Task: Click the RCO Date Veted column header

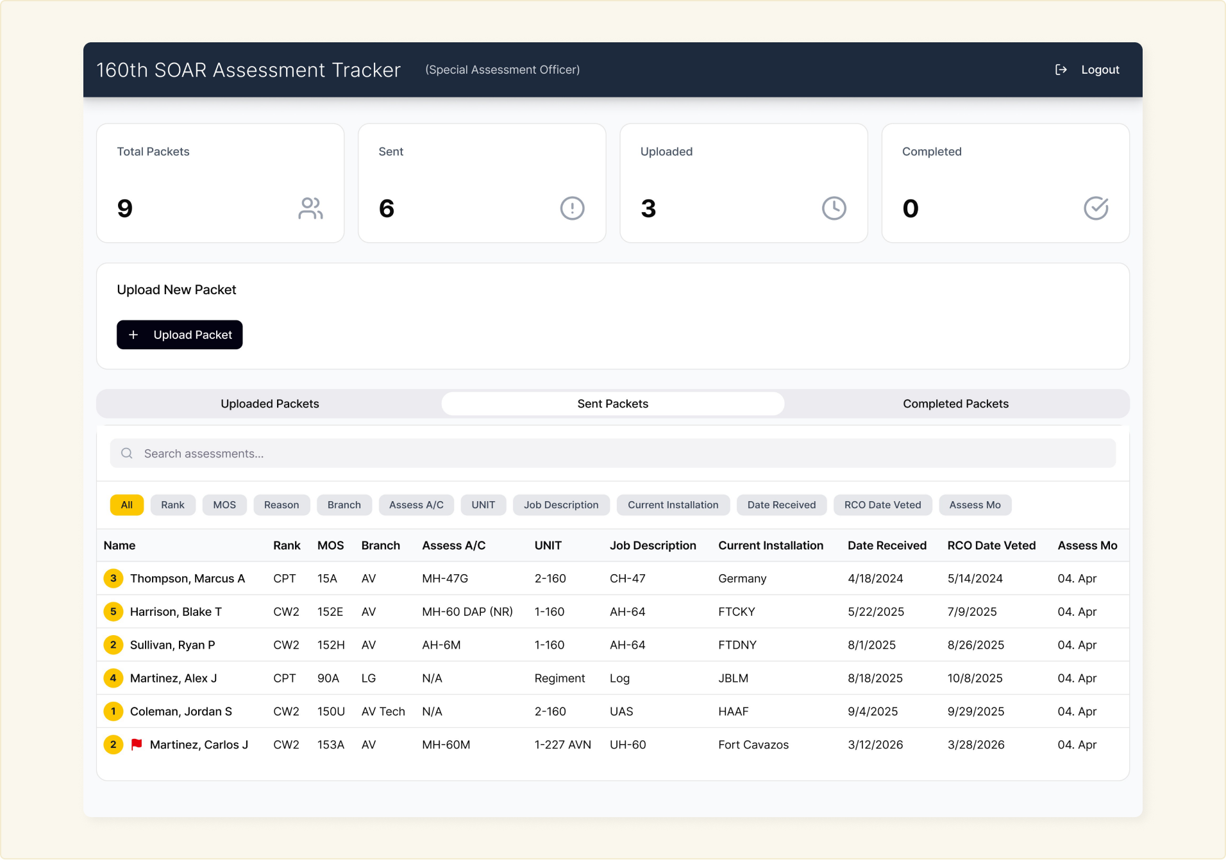Action: click(x=991, y=545)
